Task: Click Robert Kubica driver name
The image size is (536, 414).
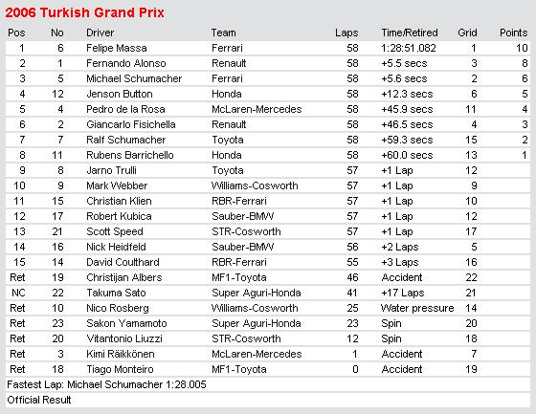Action: click(119, 216)
